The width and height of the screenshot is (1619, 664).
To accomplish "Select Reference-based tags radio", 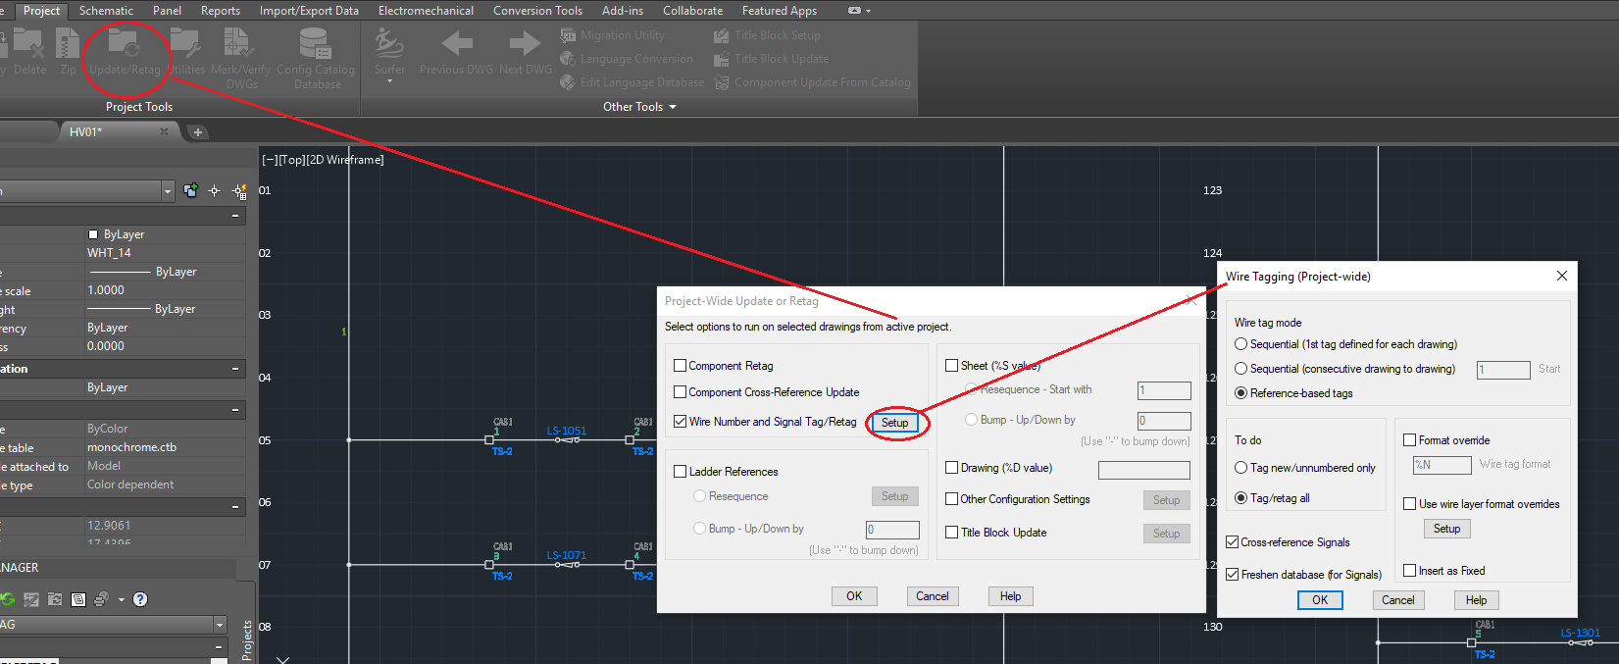I will pyautogui.click(x=1241, y=393).
